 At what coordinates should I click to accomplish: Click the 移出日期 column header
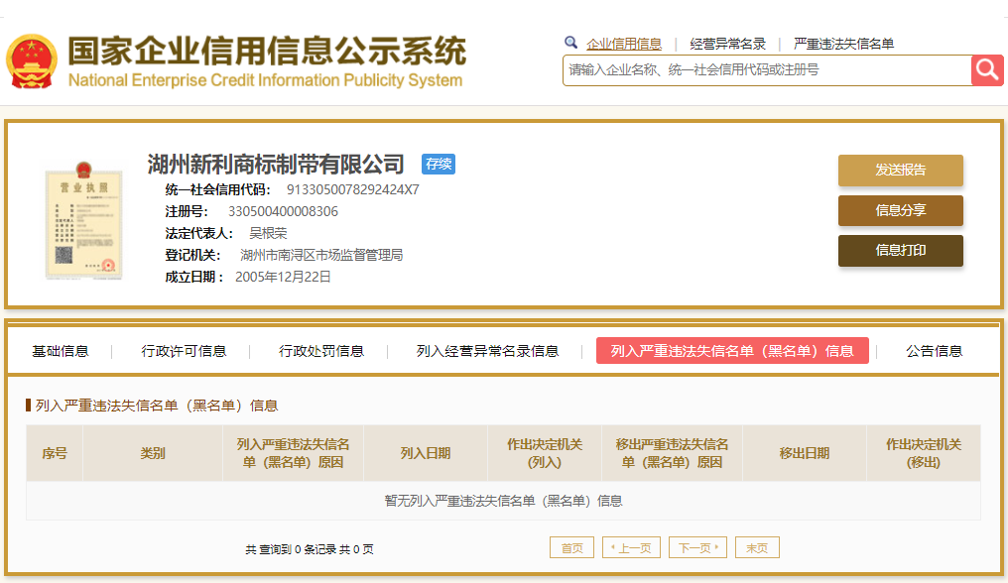click(805, 453)
